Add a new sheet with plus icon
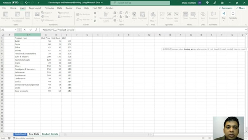The image size is (248, 140). [x=65, y=135]
